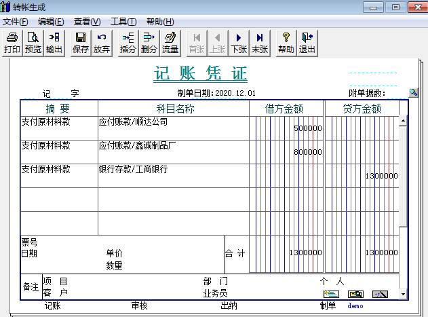Click scrollbar down arrow of voucher table
428x317 pixels.
coord(404,294)
